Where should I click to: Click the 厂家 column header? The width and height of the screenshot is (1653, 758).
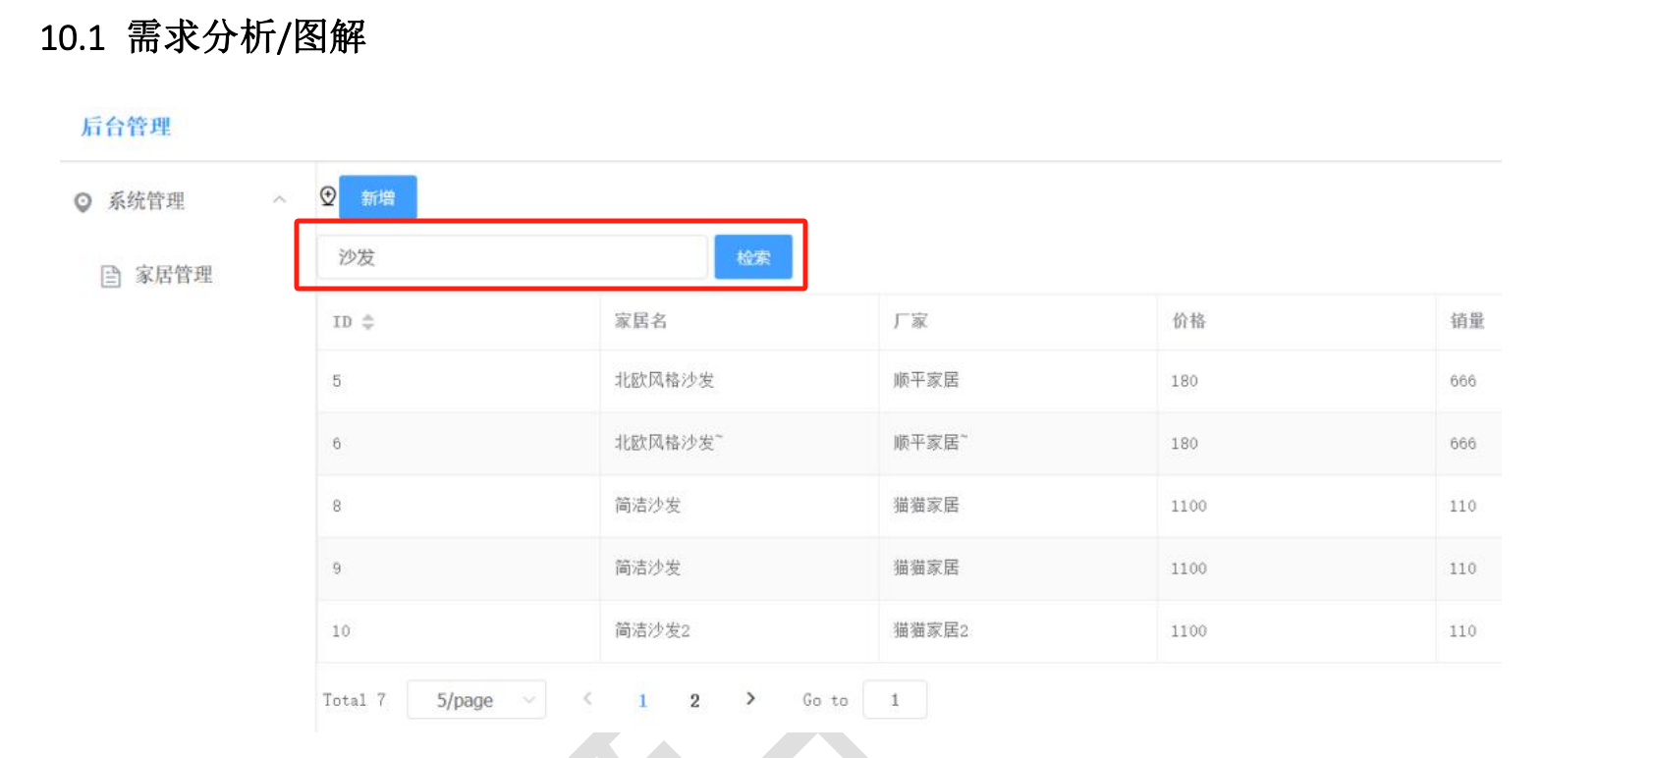point(909,321)
